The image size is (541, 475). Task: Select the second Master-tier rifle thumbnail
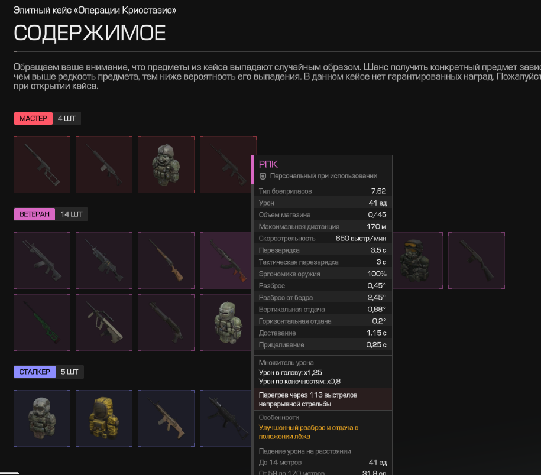(x=104, y=165)
